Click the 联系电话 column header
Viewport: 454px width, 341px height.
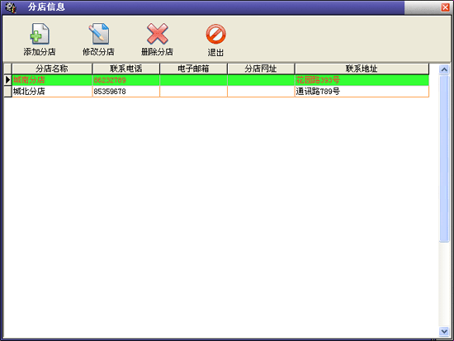(x=126, y=69)
